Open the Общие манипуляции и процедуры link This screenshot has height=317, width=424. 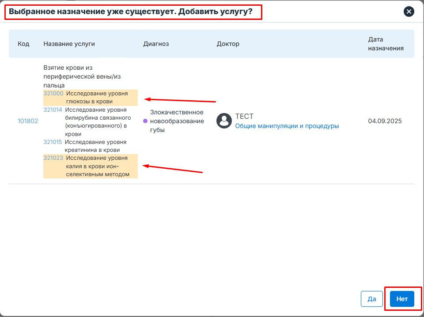(287, 126)
